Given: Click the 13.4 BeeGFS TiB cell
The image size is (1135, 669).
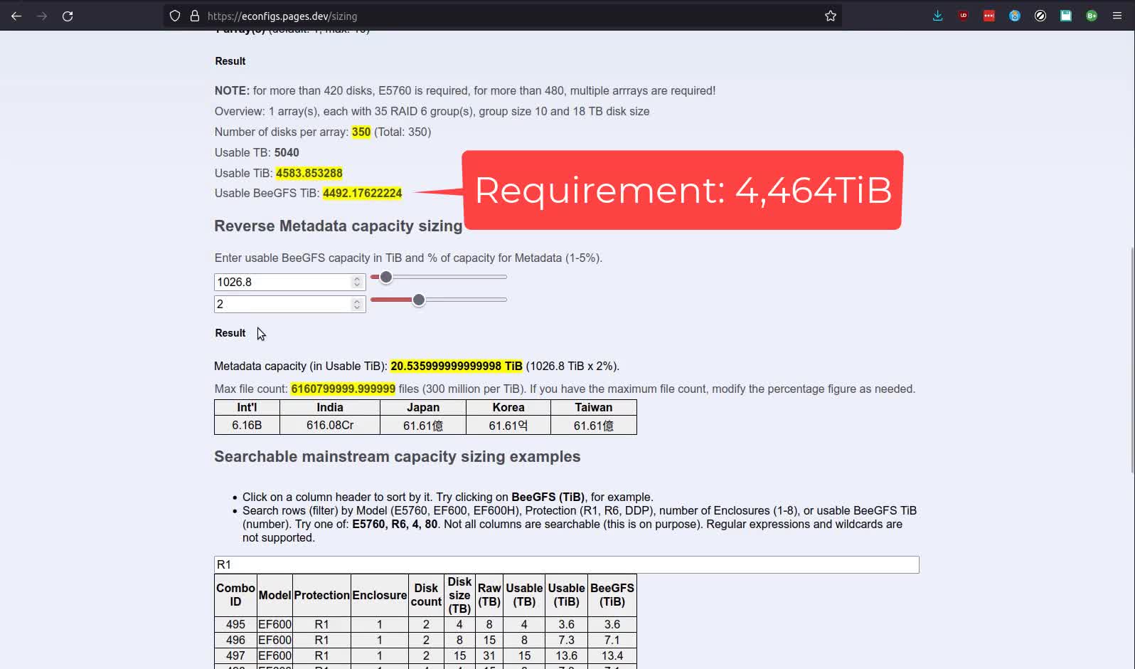Looking at the screenshot, I should (612, 655).
